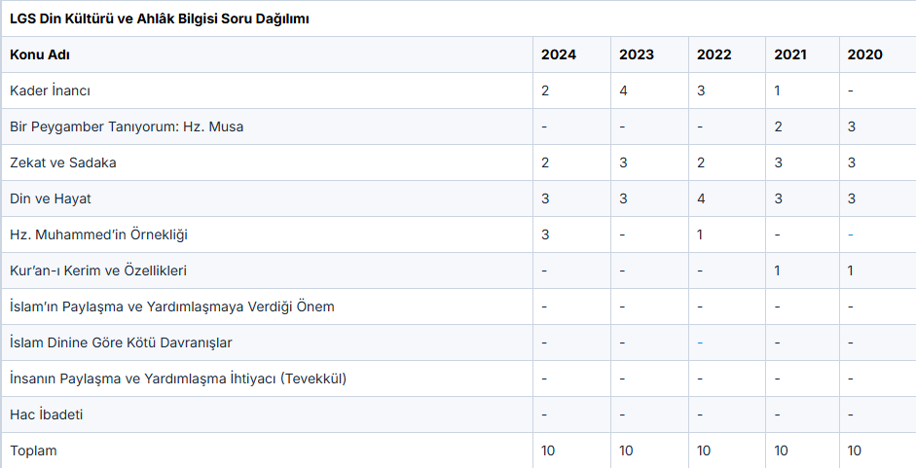Click the Toplam value under 2024
This screenshot has width=916, height=468.
tap(548, 450)
